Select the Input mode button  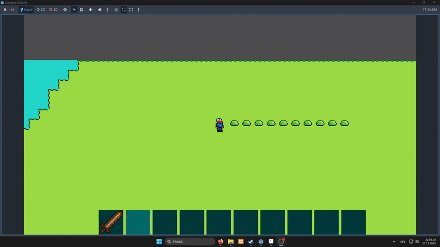point(26,9)
